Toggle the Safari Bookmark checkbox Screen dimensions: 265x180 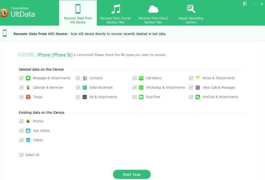tap(78, 88)
